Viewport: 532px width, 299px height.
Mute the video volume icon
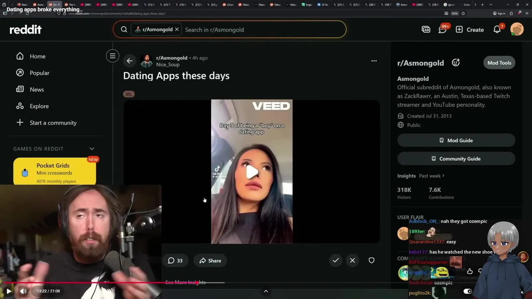click(23, 291)
